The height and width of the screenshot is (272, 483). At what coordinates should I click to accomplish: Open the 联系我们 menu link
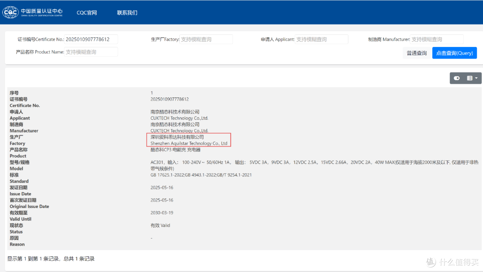click(x=127, y=13)
